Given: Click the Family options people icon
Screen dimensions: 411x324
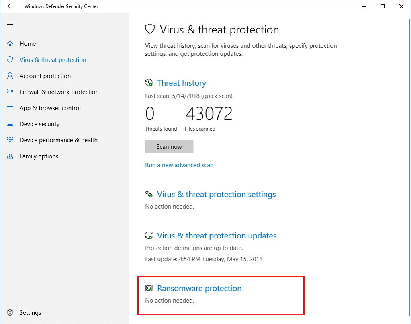Looking at the screenshot, I should click(10, 156).
